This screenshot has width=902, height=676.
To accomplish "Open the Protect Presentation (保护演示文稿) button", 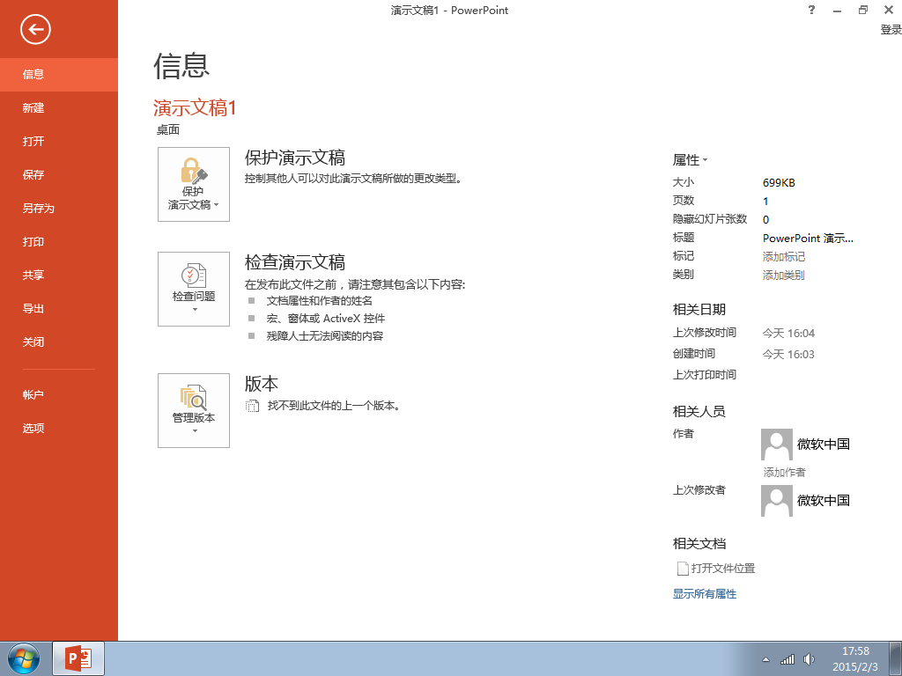I will pos(194,184).
